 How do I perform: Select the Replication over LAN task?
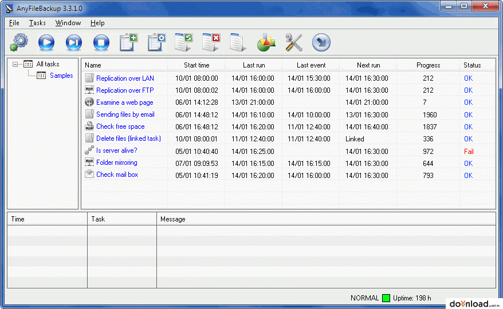(x=125, y=78)
